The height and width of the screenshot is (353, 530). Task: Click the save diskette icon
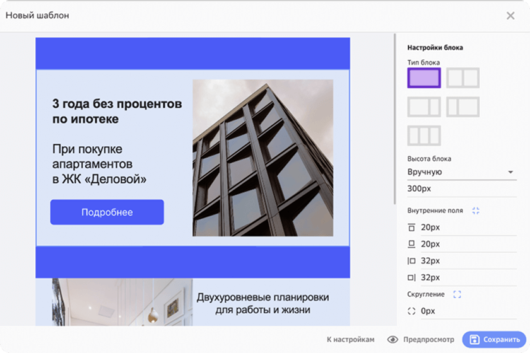[x=474, y=340]
